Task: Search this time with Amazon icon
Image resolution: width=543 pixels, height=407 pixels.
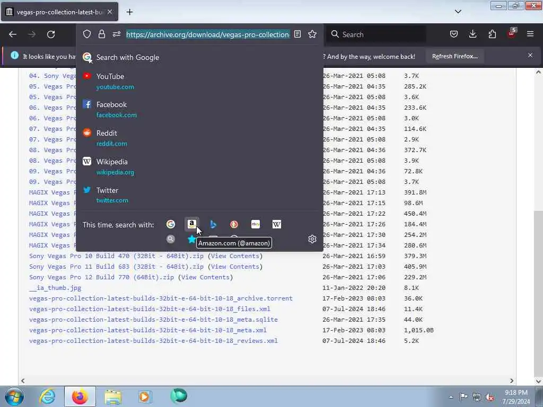Action: tap(192, 224)
